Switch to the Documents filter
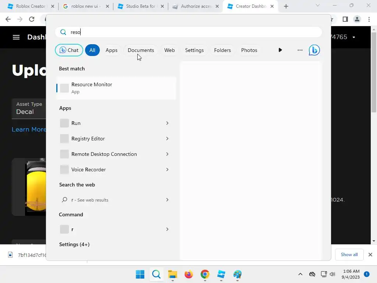Image resolution: width=377 pixels, height=283 pixels. pyautogui.click(x=141, y=50)
